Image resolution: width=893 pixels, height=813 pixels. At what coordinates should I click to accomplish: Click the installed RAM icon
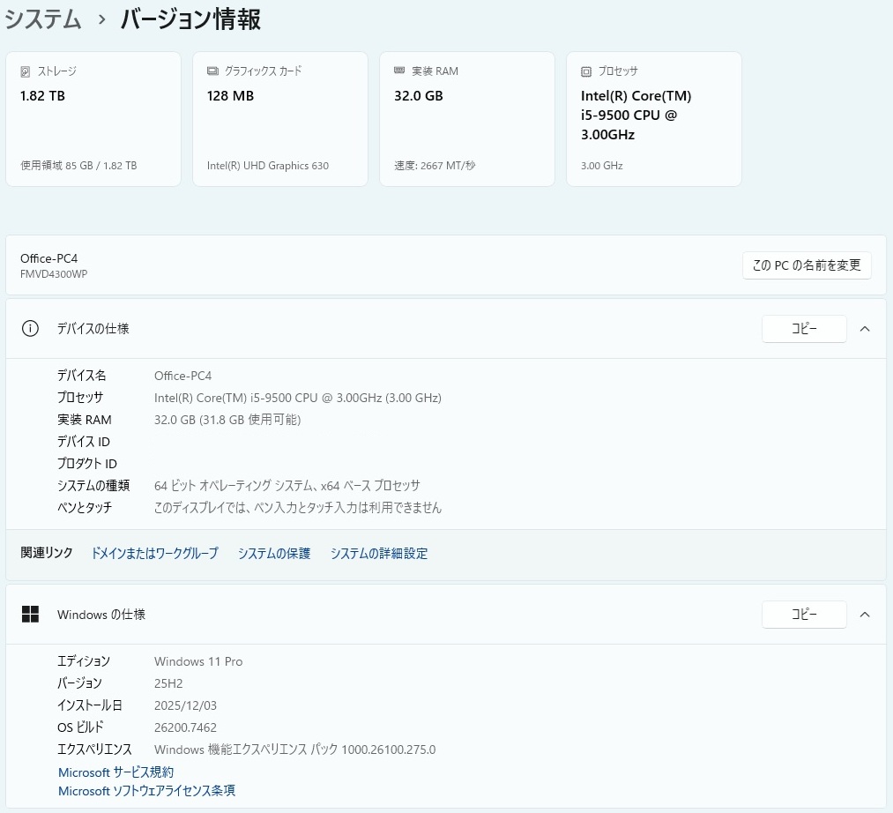click(399, 71)
